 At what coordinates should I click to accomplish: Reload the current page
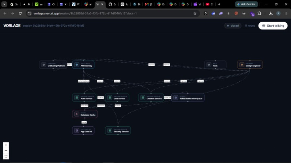point(20,13)
